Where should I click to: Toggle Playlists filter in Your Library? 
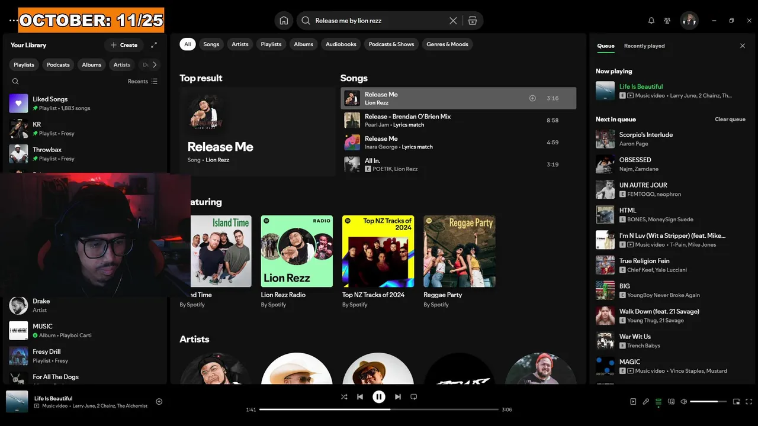(x=24, y=64)
